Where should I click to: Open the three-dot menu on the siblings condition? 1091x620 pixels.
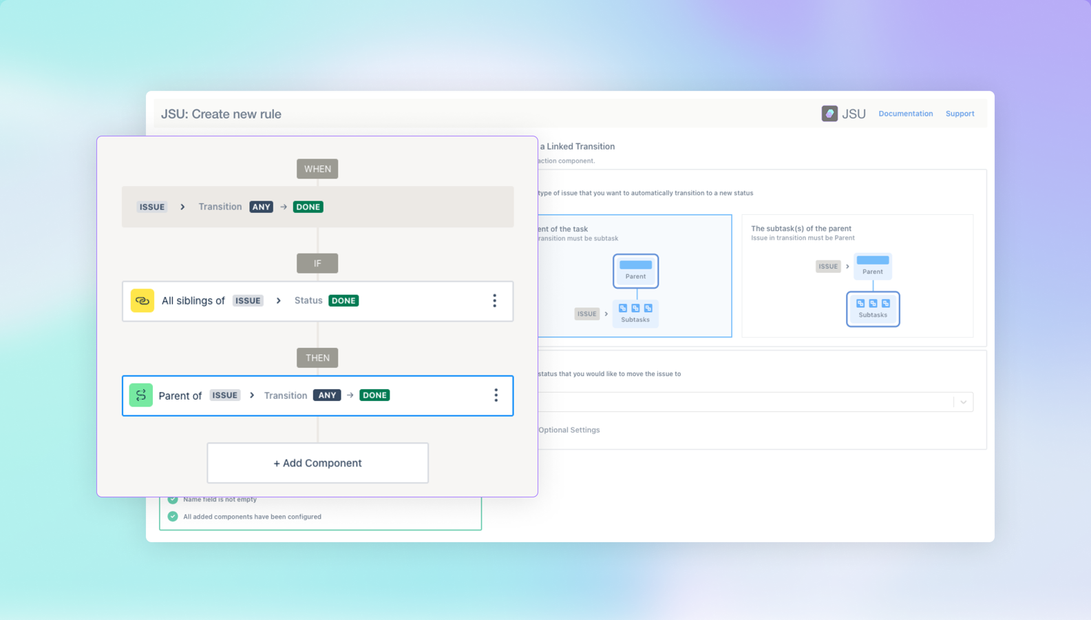pos(494,300)
